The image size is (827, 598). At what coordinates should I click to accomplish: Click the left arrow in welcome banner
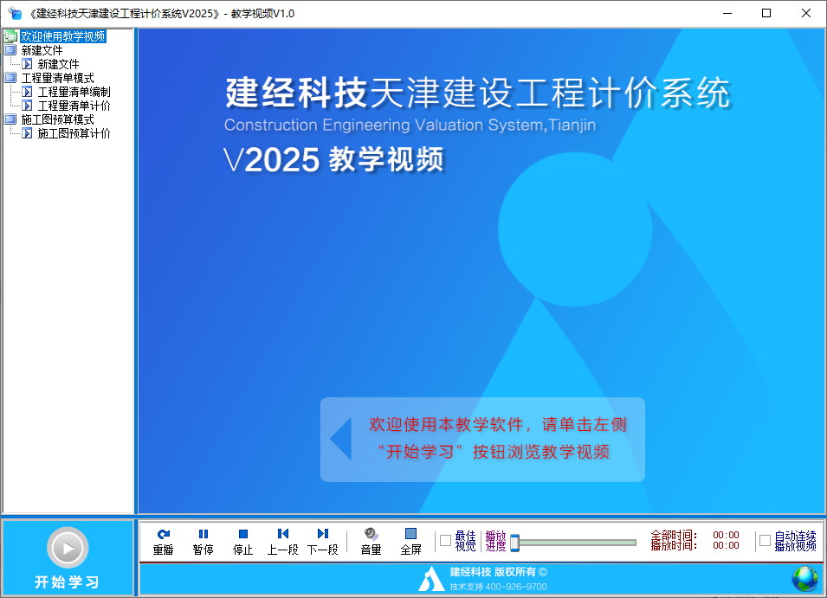click(340, 439)
